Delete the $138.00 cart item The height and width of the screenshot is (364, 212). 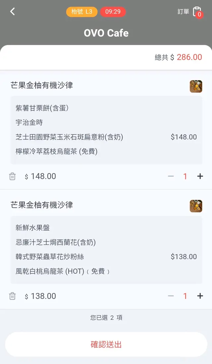(x=12, y=296)
